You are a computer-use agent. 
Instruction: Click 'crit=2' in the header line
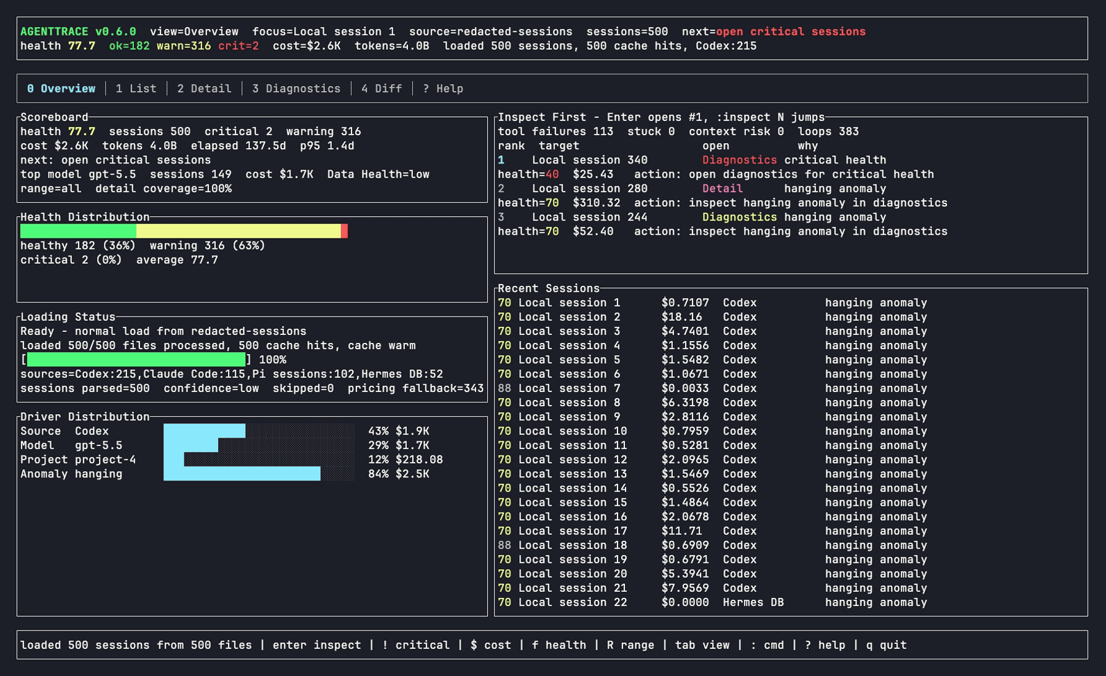click(x=238, y=46)
